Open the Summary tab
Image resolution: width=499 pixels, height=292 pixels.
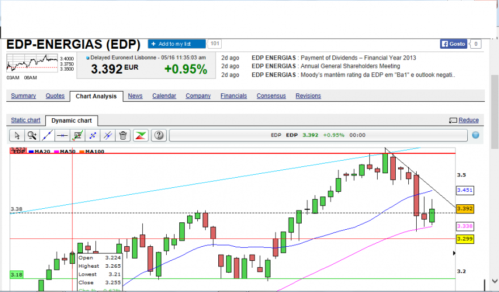click(x=24, y=96)
